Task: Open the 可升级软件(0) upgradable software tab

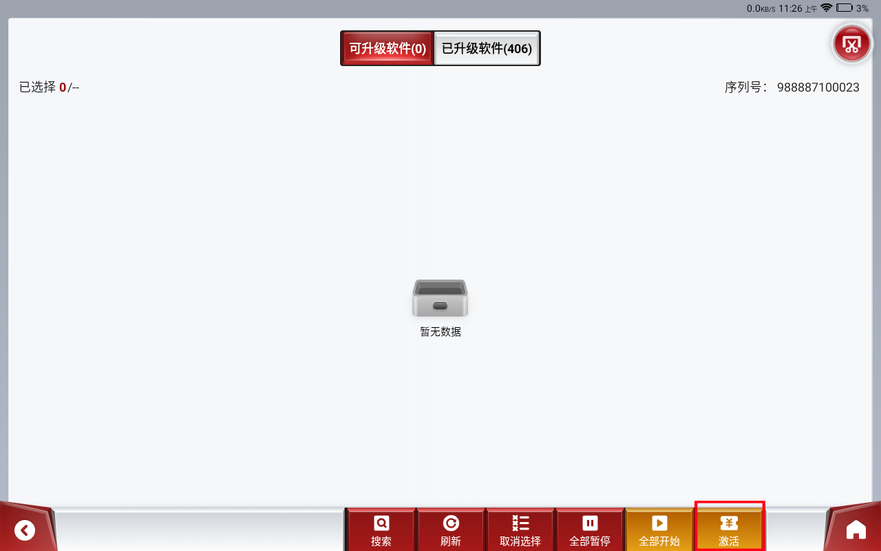Action: pyautogui.click(x=388, y=49)
